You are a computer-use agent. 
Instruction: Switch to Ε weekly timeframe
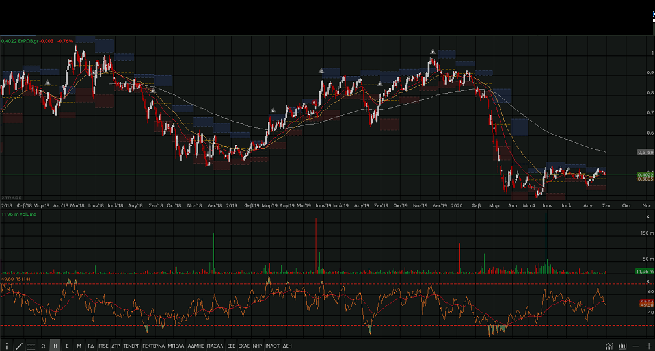pos(67,346)
